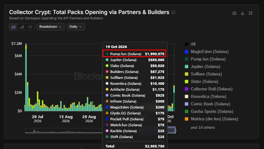The image size is (264, 149).
Task: Click the 15 Aug 2026 axis label
Action: coord(66,119)
